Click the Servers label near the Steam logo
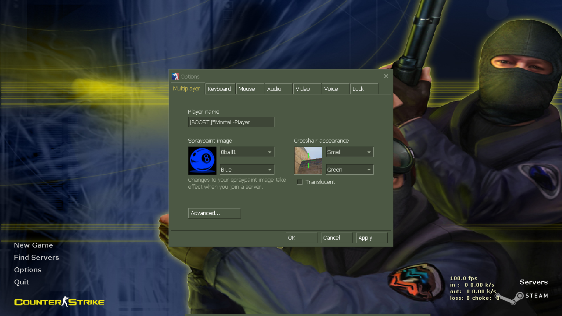 pyautogui.click(x=533, y=282)
